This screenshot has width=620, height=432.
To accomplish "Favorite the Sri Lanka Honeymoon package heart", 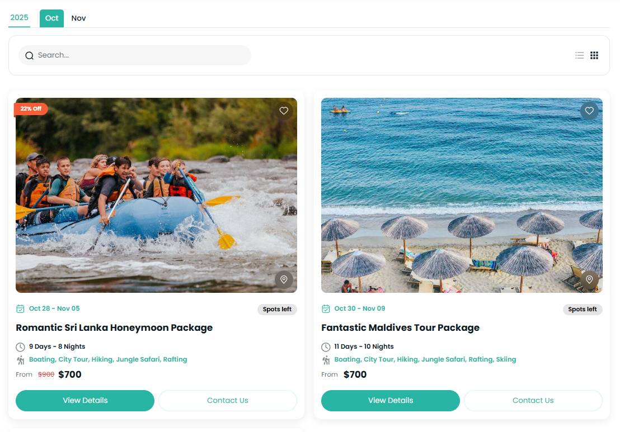I will tap(284, 111).
